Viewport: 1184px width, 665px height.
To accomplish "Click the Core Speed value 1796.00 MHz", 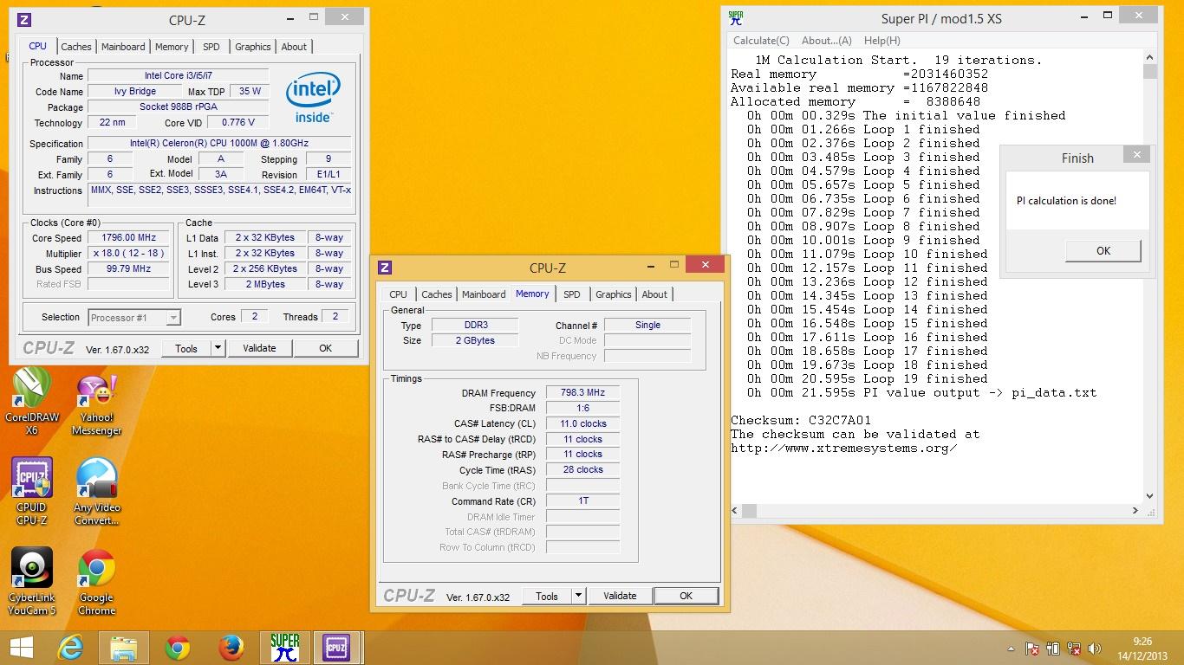I will point(128,237).
